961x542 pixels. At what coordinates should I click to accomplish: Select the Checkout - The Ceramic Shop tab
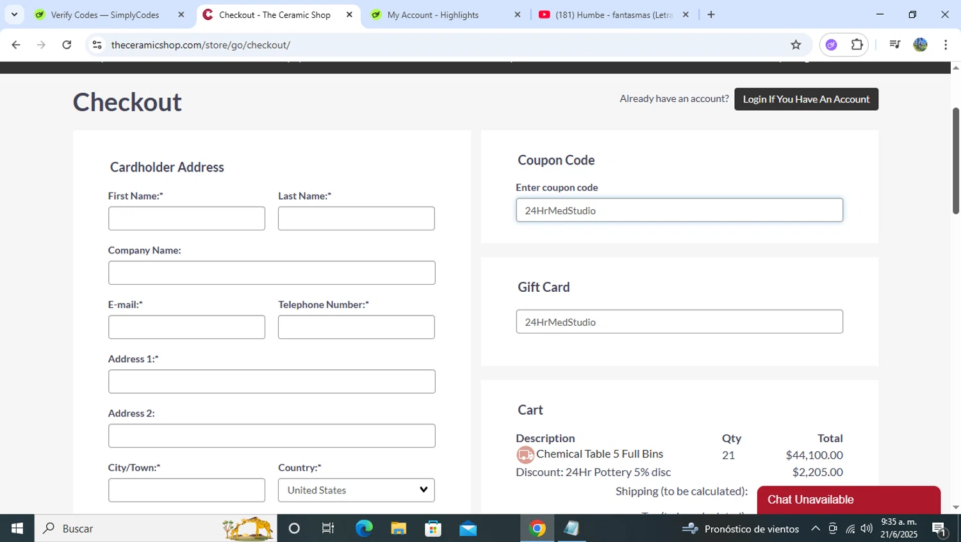point(274,15)
